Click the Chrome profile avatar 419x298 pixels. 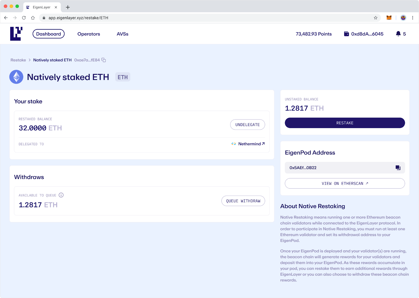point(403,18)
